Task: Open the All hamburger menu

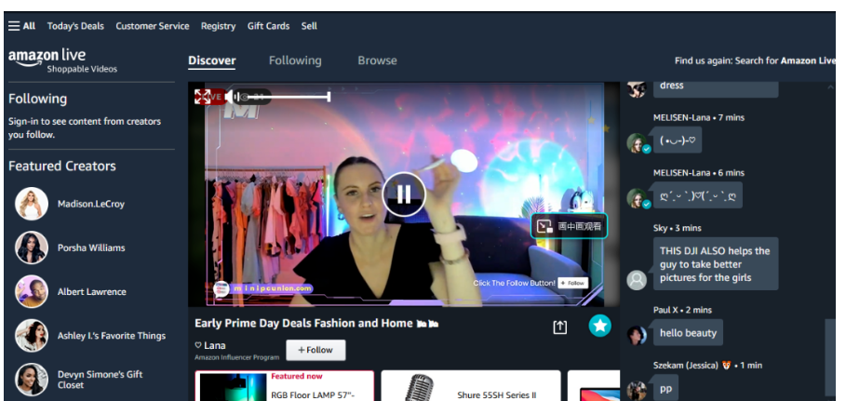Action: click(22, 26)
